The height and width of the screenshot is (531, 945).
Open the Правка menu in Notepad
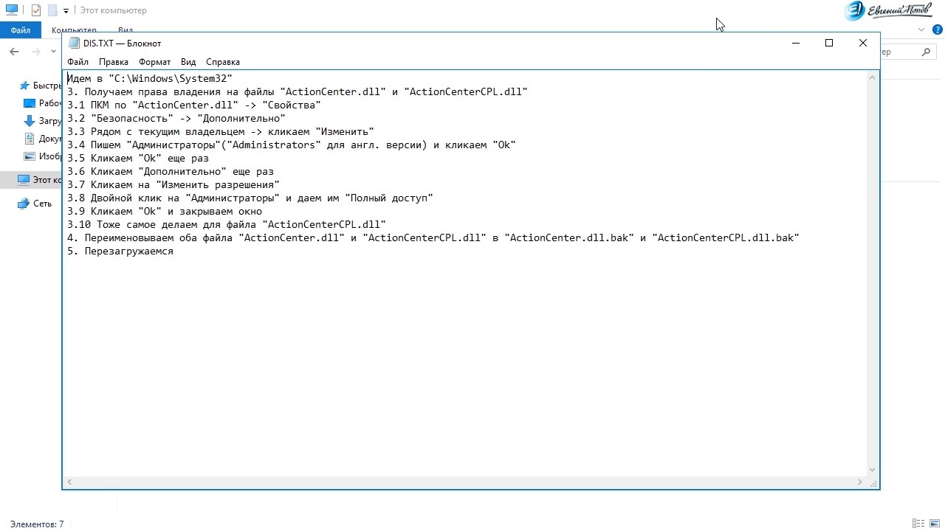114,62
